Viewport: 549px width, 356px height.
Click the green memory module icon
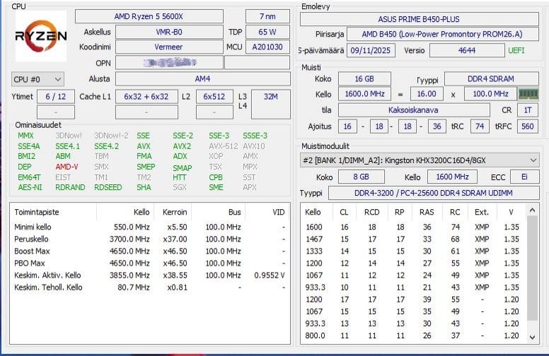[528, 94]
